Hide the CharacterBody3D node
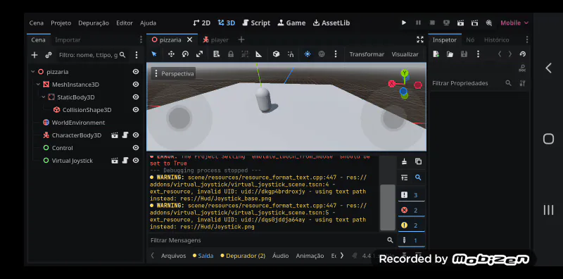This screenshot has height=279, width=563. point(136,135)
